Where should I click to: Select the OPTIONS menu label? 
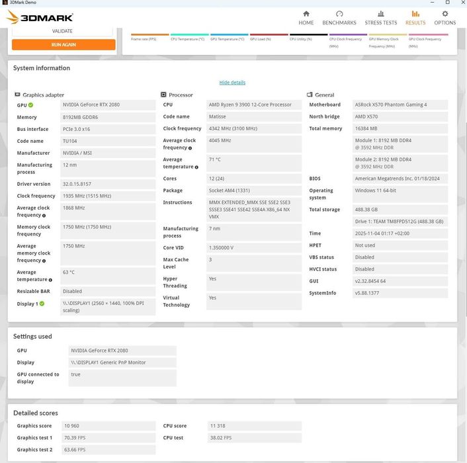(x=445, y=22)
